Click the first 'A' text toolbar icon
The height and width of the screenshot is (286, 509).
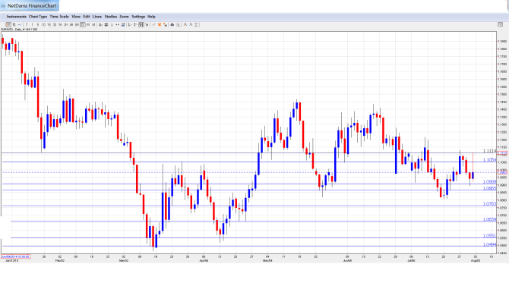click(x=185, y=24)
